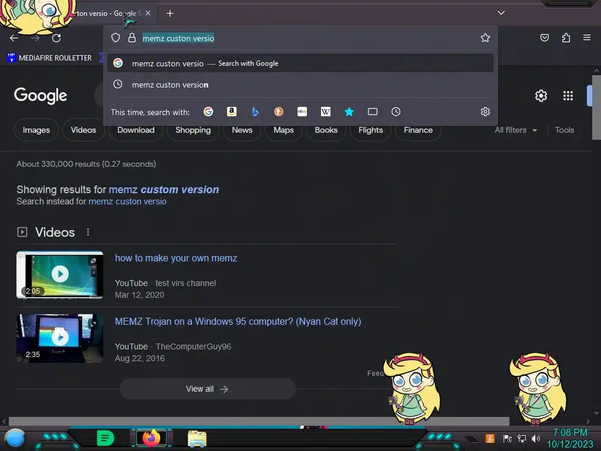Select the Finance filter chip
Screen dimensions: 601x451
418,130
